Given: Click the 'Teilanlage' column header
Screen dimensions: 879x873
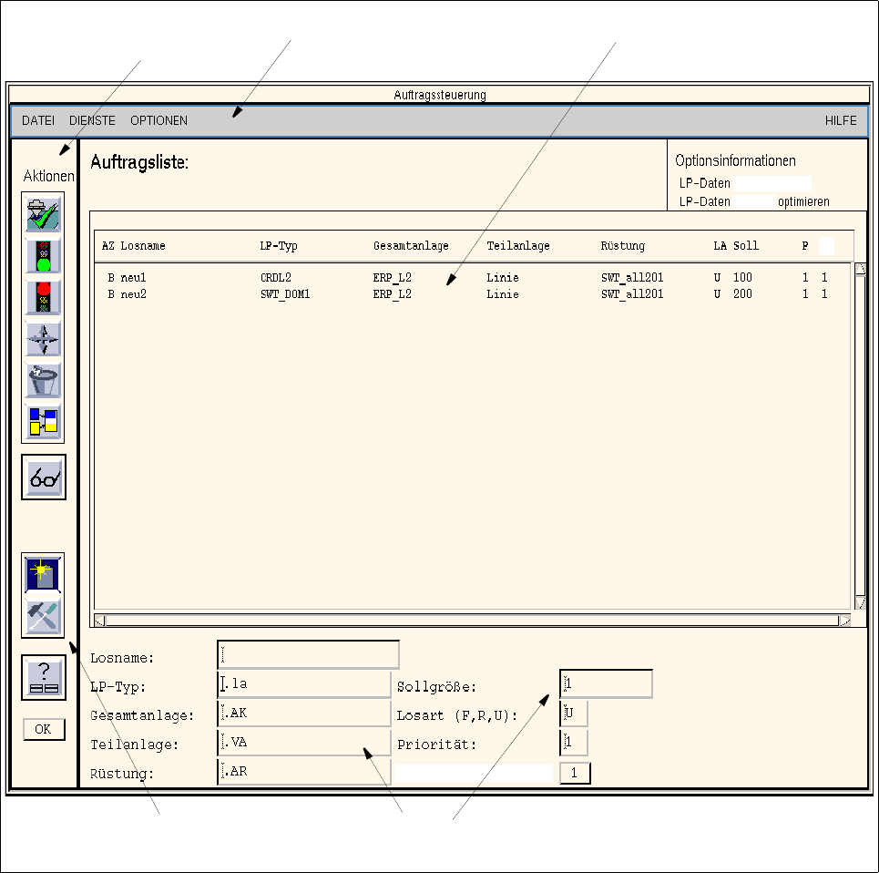Looking at the screenshot, I should click(518, 246).
